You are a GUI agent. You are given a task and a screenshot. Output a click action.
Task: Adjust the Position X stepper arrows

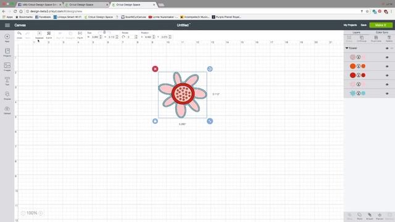pos(154,37)
